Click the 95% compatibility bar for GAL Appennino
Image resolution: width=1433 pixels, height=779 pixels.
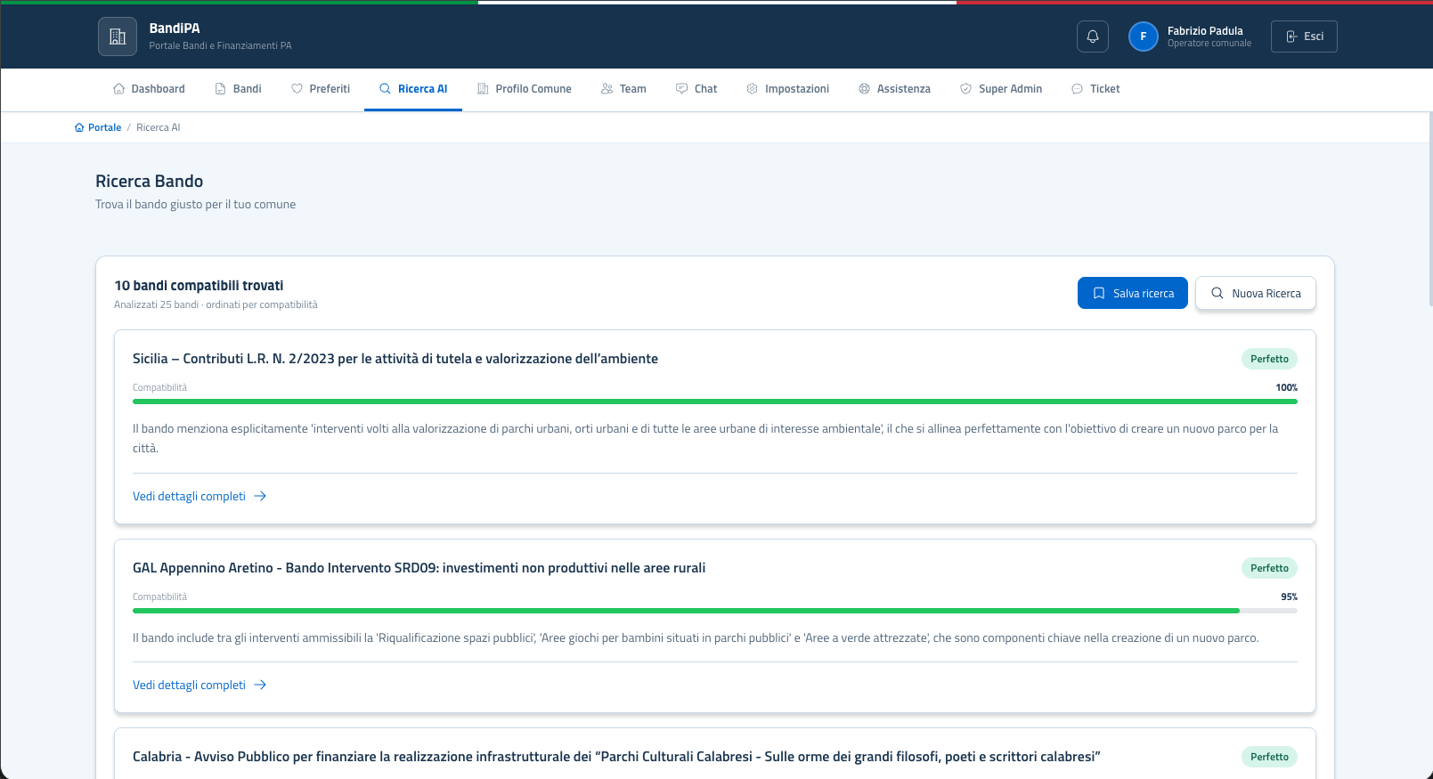[715, 611]
